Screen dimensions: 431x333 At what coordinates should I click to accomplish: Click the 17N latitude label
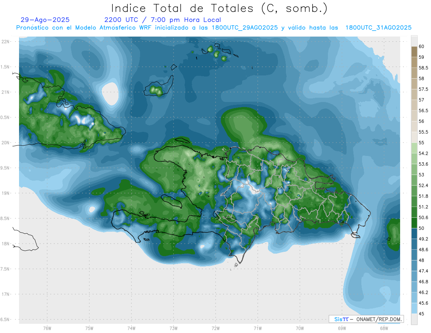coord(5,294)
